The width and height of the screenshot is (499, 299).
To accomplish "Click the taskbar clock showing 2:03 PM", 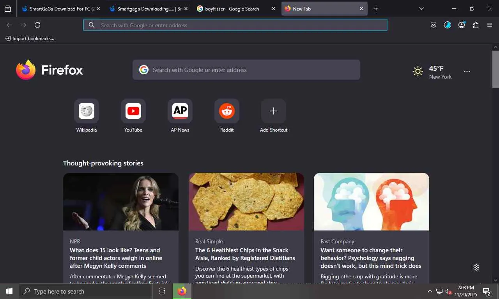I will [x=466, y=291].
